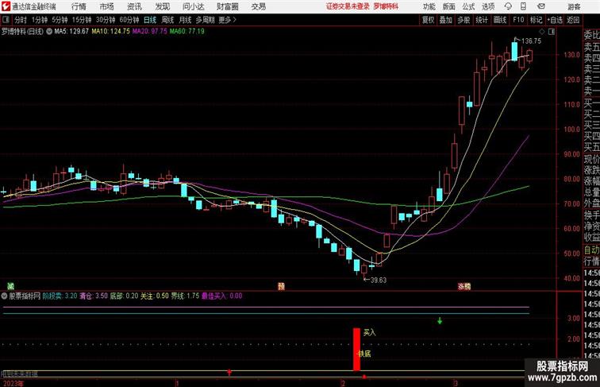Click the red 买入 signal bar
The width and height of the screenshot is (600, 387).
pos(356,349)
